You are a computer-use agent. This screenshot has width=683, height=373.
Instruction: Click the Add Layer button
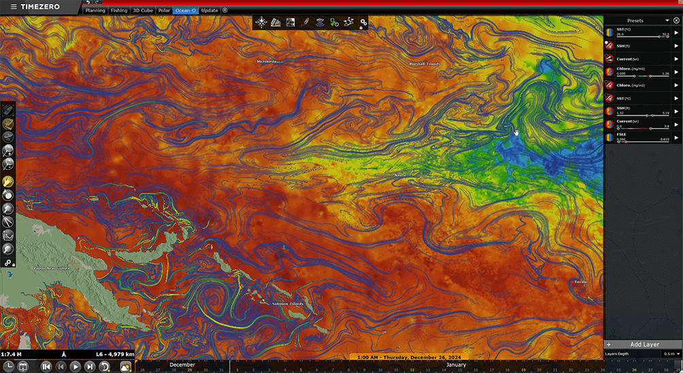click(644, 344)
